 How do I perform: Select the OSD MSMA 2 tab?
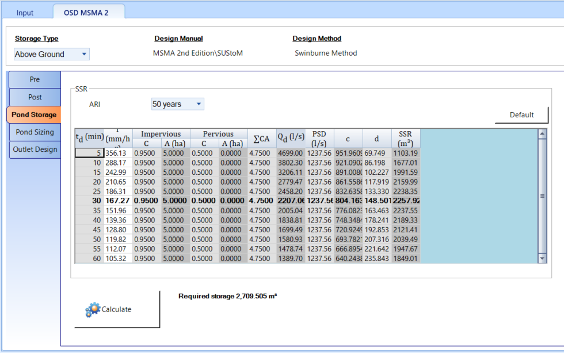click(x=89, y=10)
